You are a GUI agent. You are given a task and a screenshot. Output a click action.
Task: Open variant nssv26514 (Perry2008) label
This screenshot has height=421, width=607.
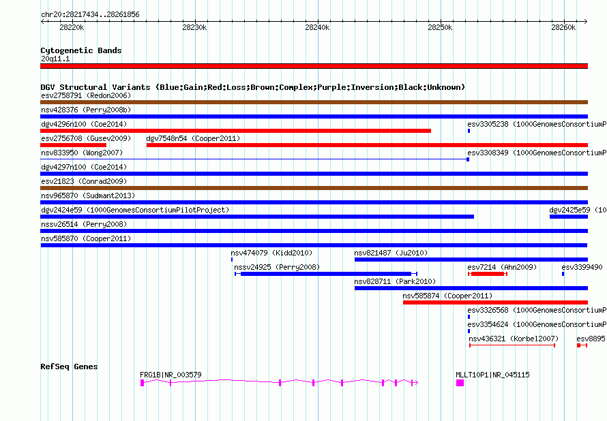84,224
